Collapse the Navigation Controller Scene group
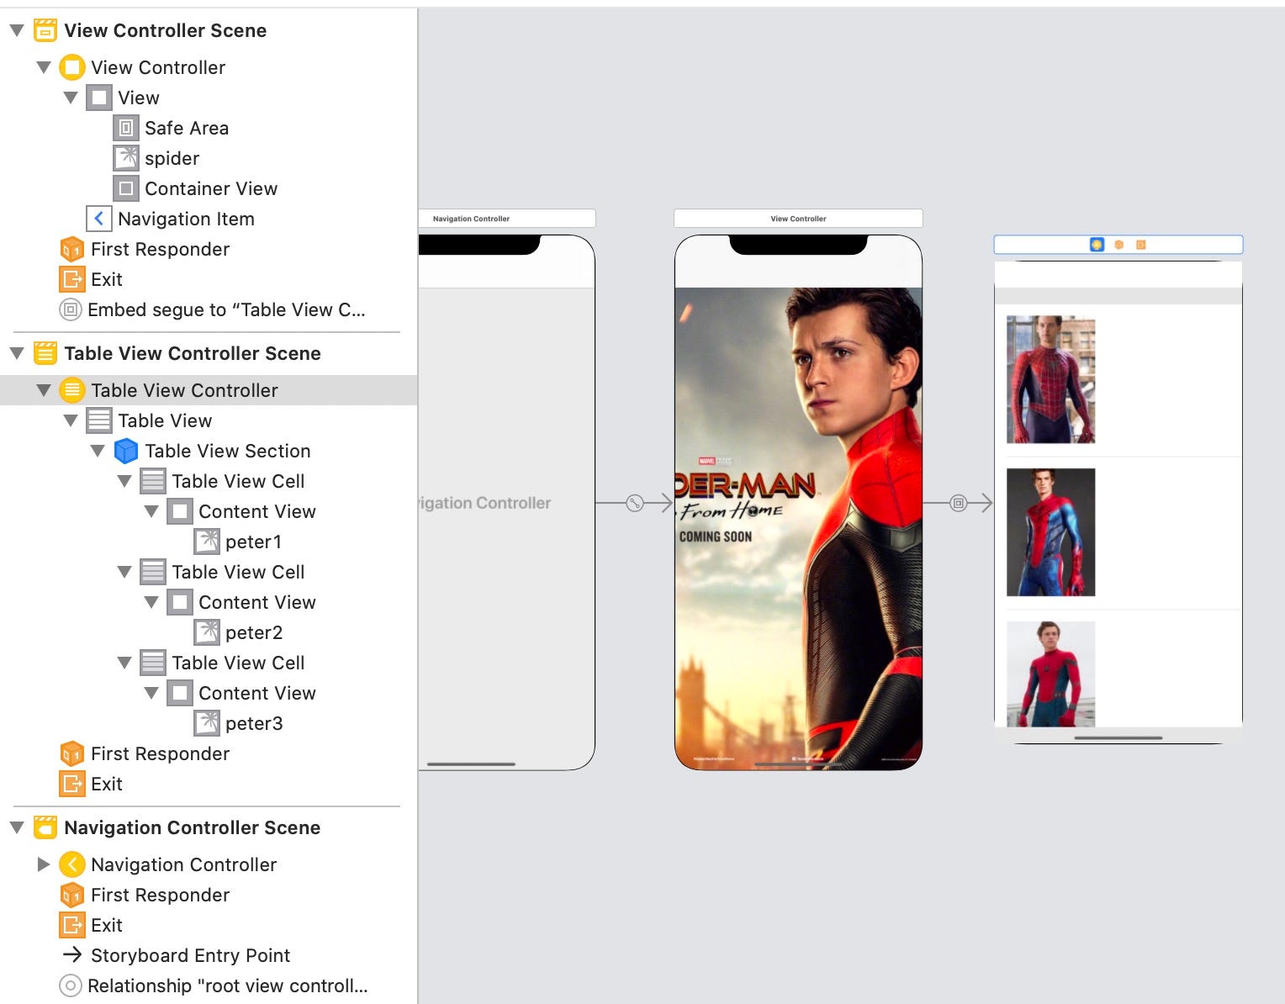This screenshot has width=1285, height=1004. pyautogui.click(x=17, y=828)
